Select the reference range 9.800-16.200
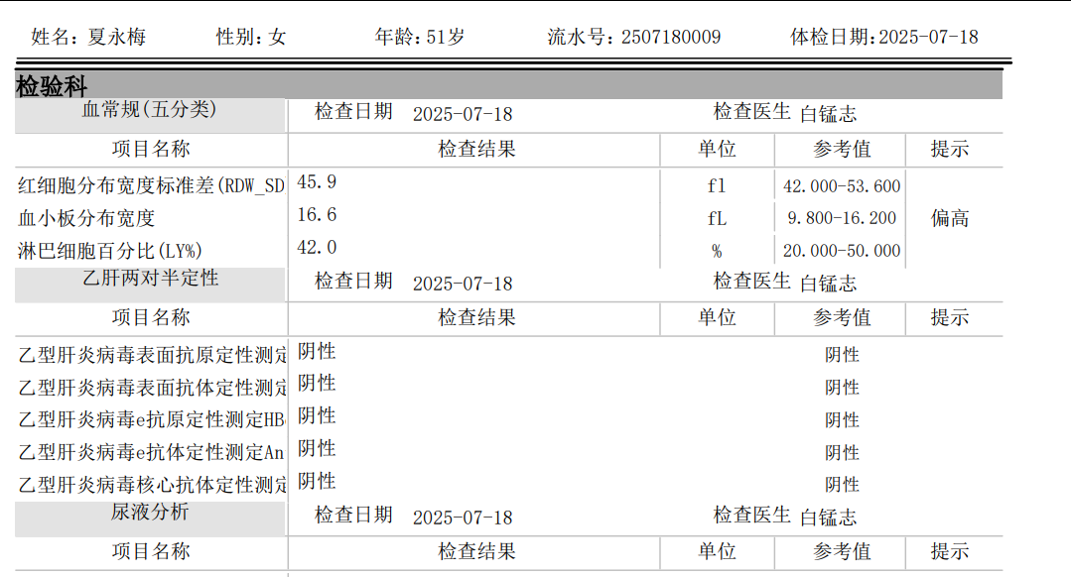Viewport: 1071px width, 577px height. 842,218
